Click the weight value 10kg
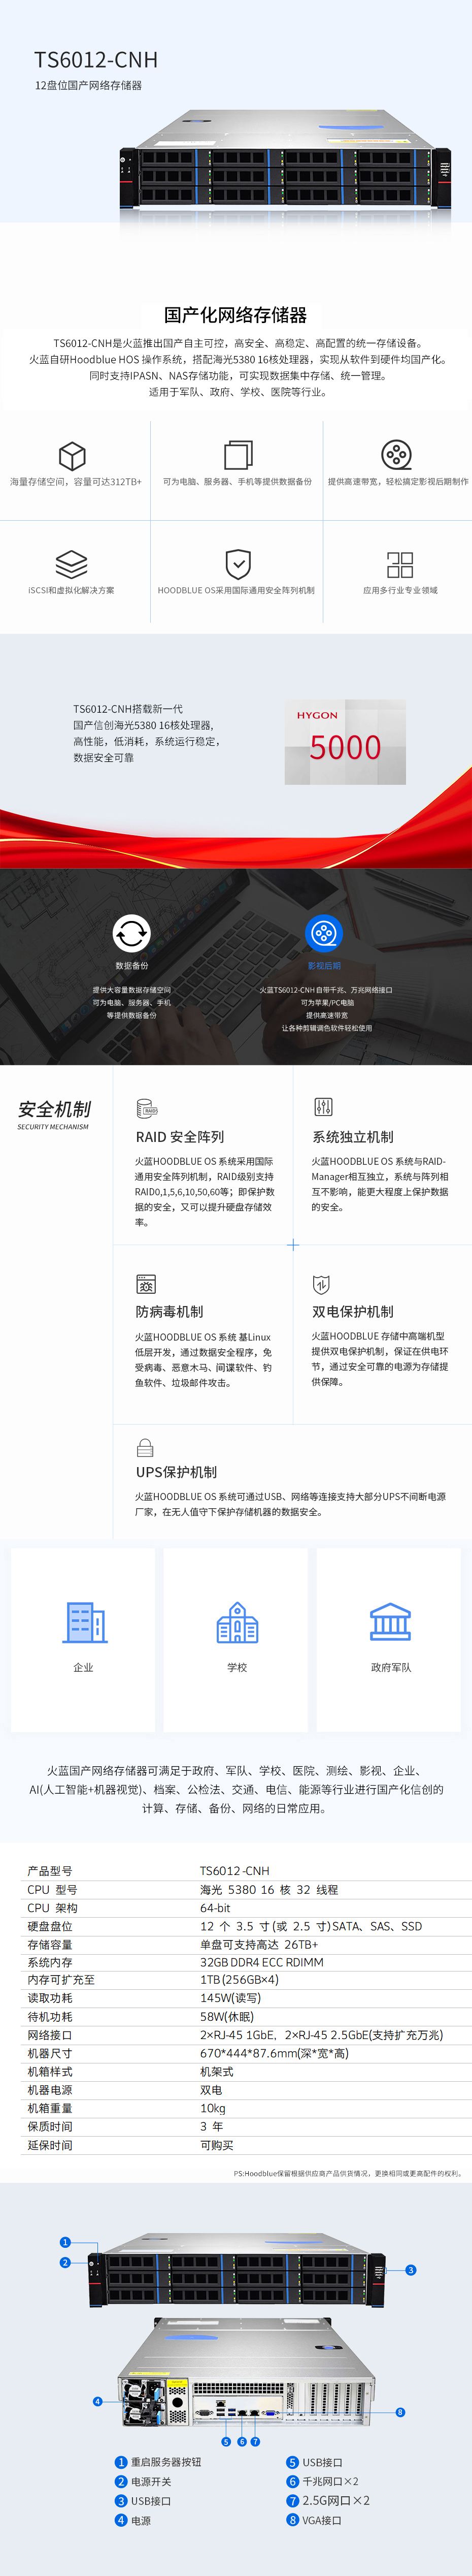Viewport: 472px width, 2576px height. [x=213, y=2108]
